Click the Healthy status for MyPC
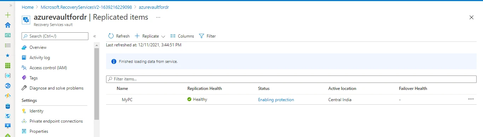Image resolution: width=483 pixels, height=137 pixels. [197, 99]
